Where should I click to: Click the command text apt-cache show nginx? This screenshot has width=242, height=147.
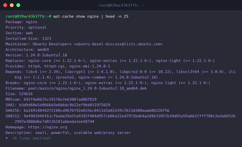76,16
